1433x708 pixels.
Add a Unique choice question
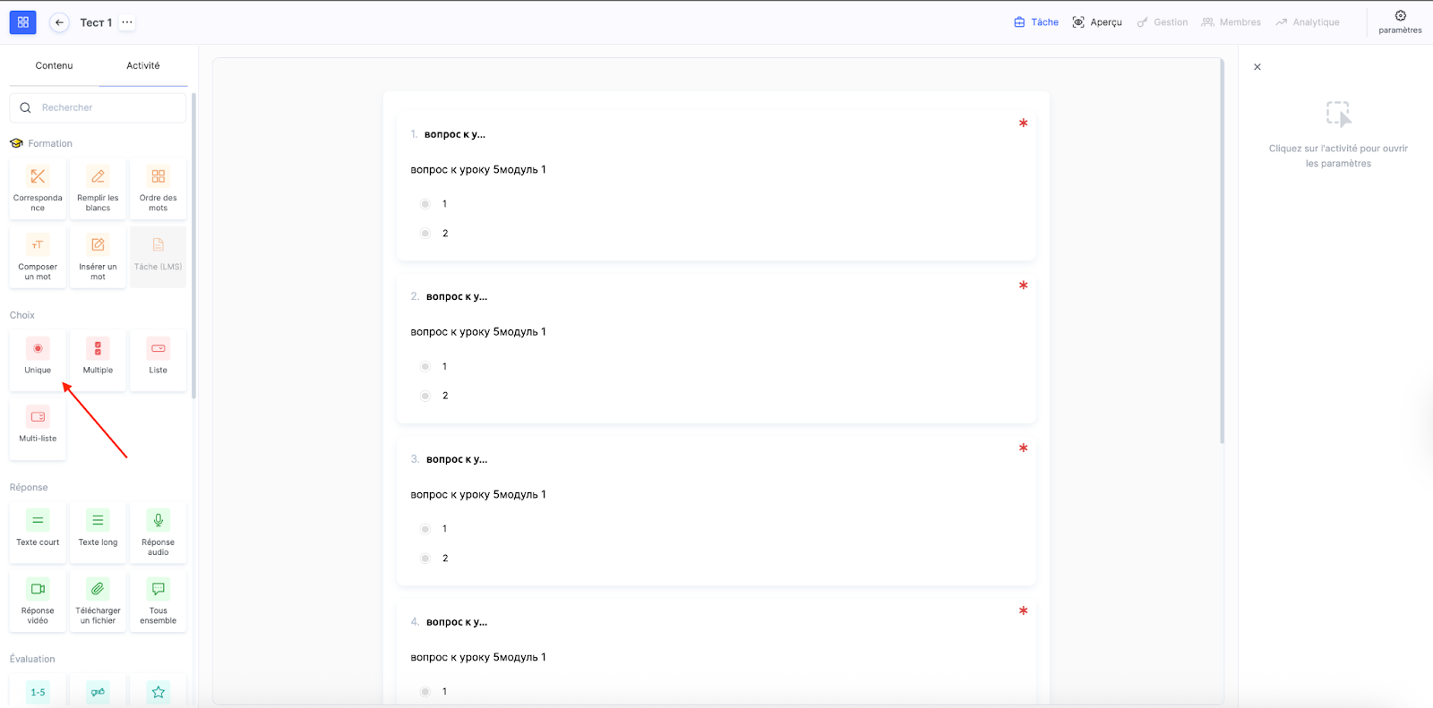38,358
